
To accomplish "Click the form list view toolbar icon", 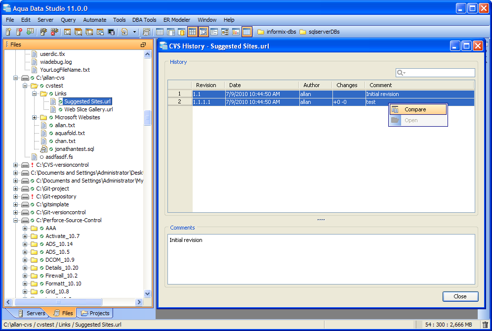I will 214,32.
